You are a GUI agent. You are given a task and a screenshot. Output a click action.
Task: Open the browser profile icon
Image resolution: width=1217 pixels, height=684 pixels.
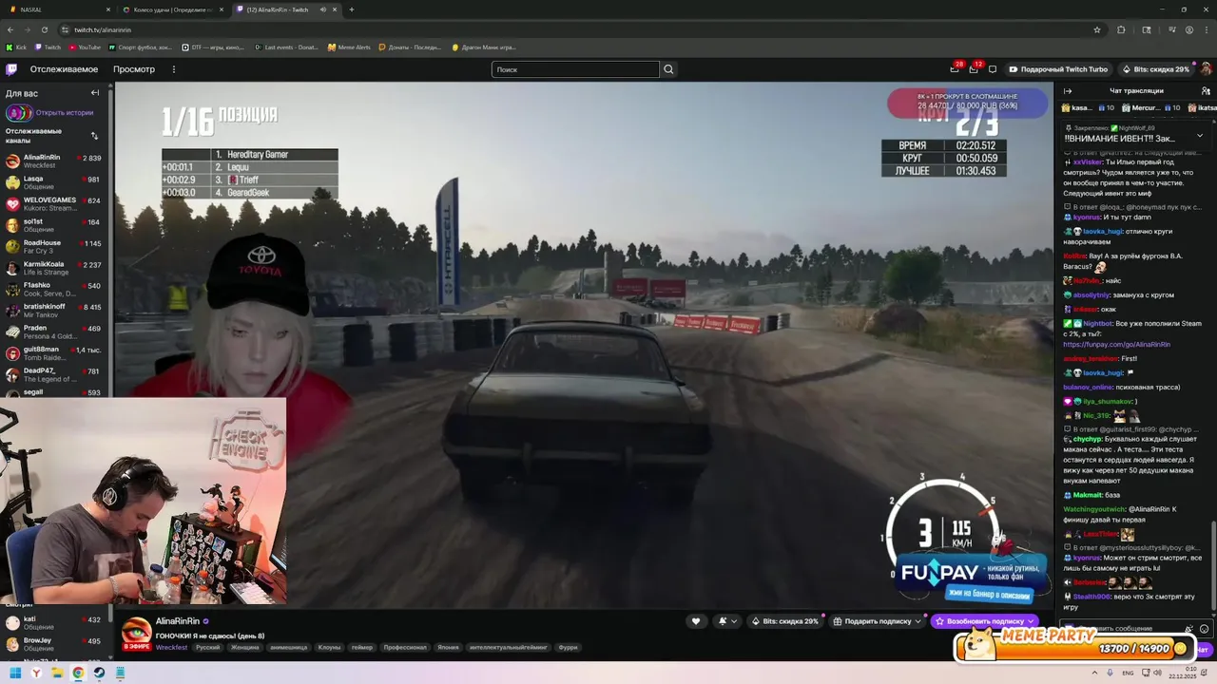pos(1189,29)
